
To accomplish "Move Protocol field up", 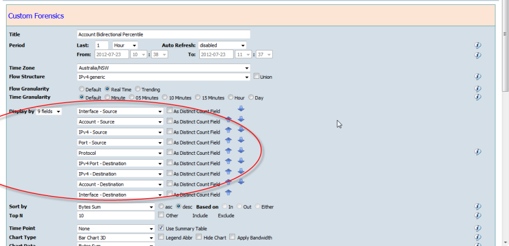I will 228,150.
